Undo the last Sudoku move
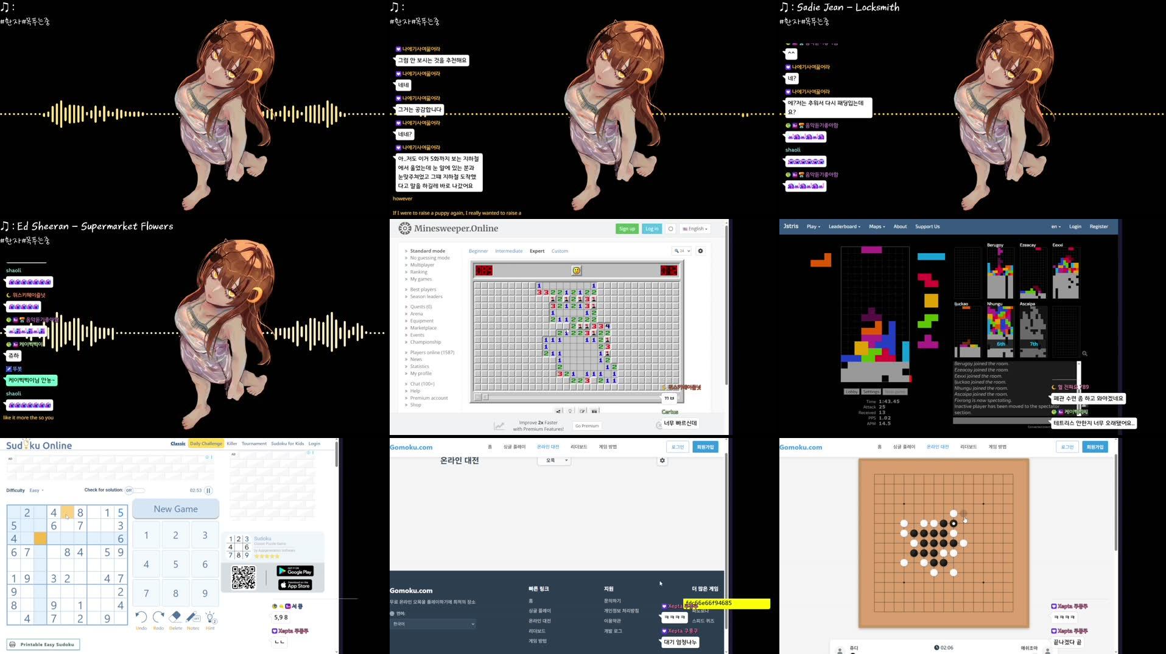1166x654 pixels. pos(141,617)
